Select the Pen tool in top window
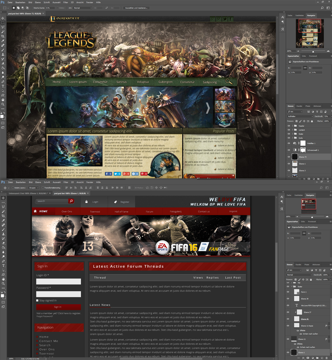The image size is (332, 360). (x=3, y=82)
